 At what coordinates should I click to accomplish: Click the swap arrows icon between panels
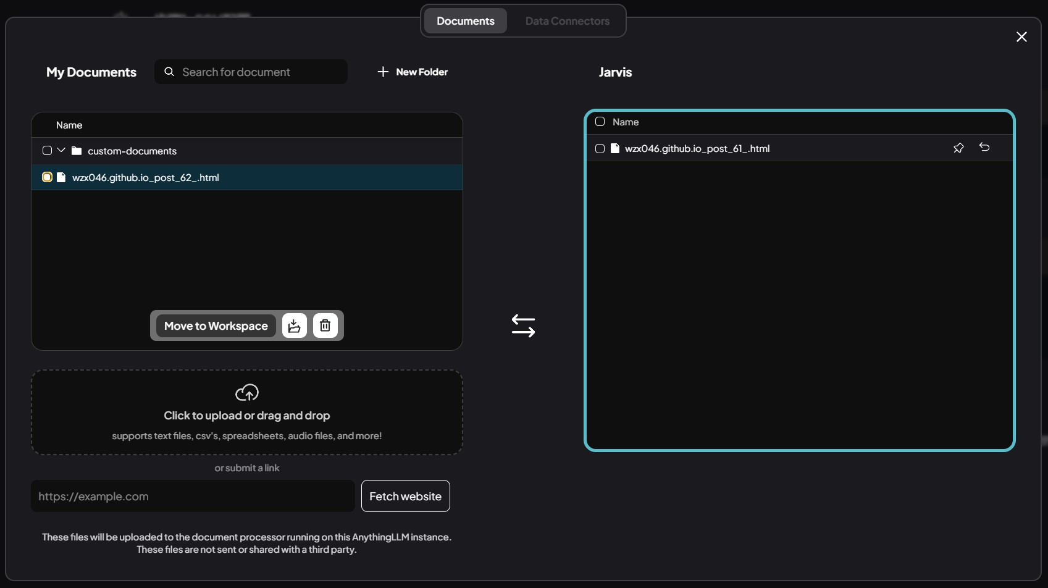pos(523,326)
